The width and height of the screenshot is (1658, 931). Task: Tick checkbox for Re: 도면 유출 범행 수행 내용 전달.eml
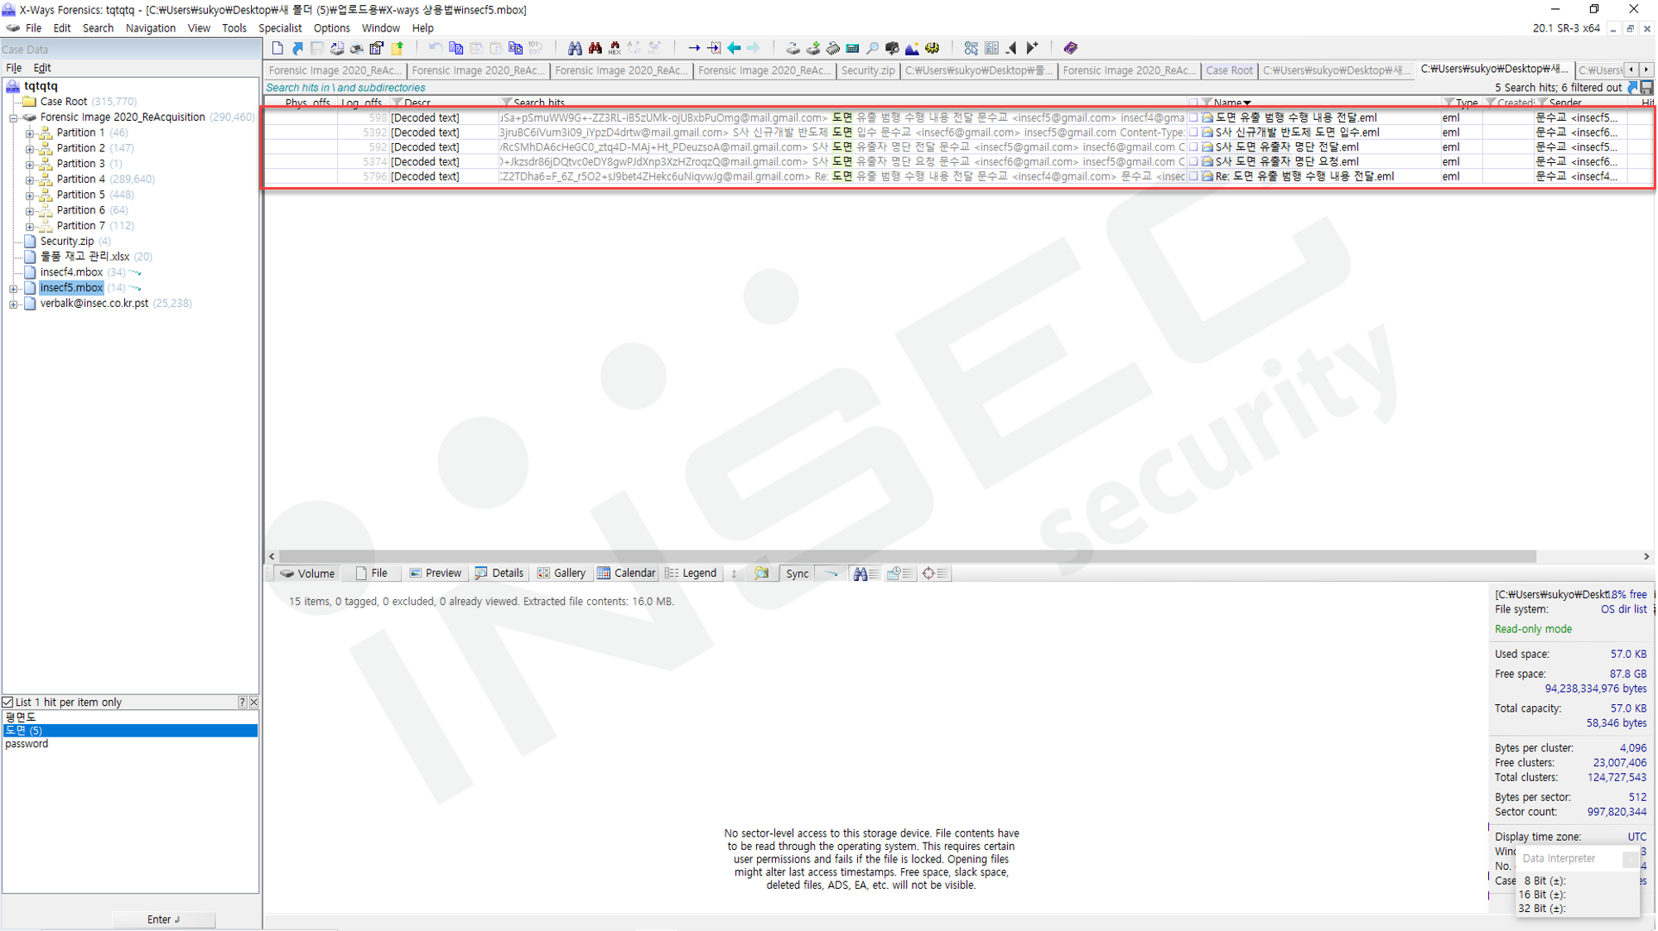click(x=1193, y=176)
